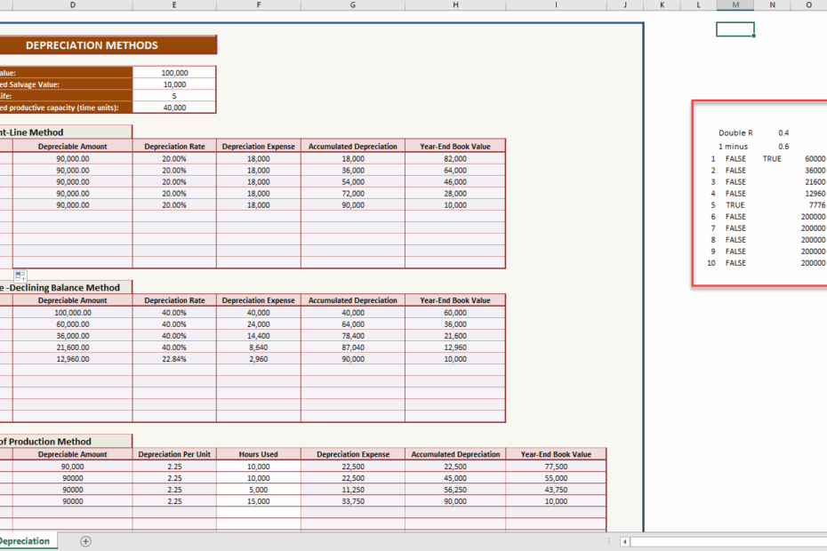Select column H header
Image resolution: width=827 pixels, height=551 pixels.
pyautogui.click(x=455, y=4)
